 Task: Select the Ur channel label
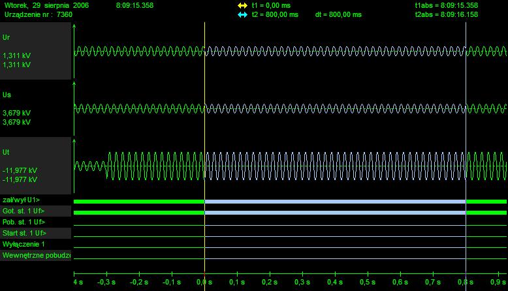tap(6, 37)
